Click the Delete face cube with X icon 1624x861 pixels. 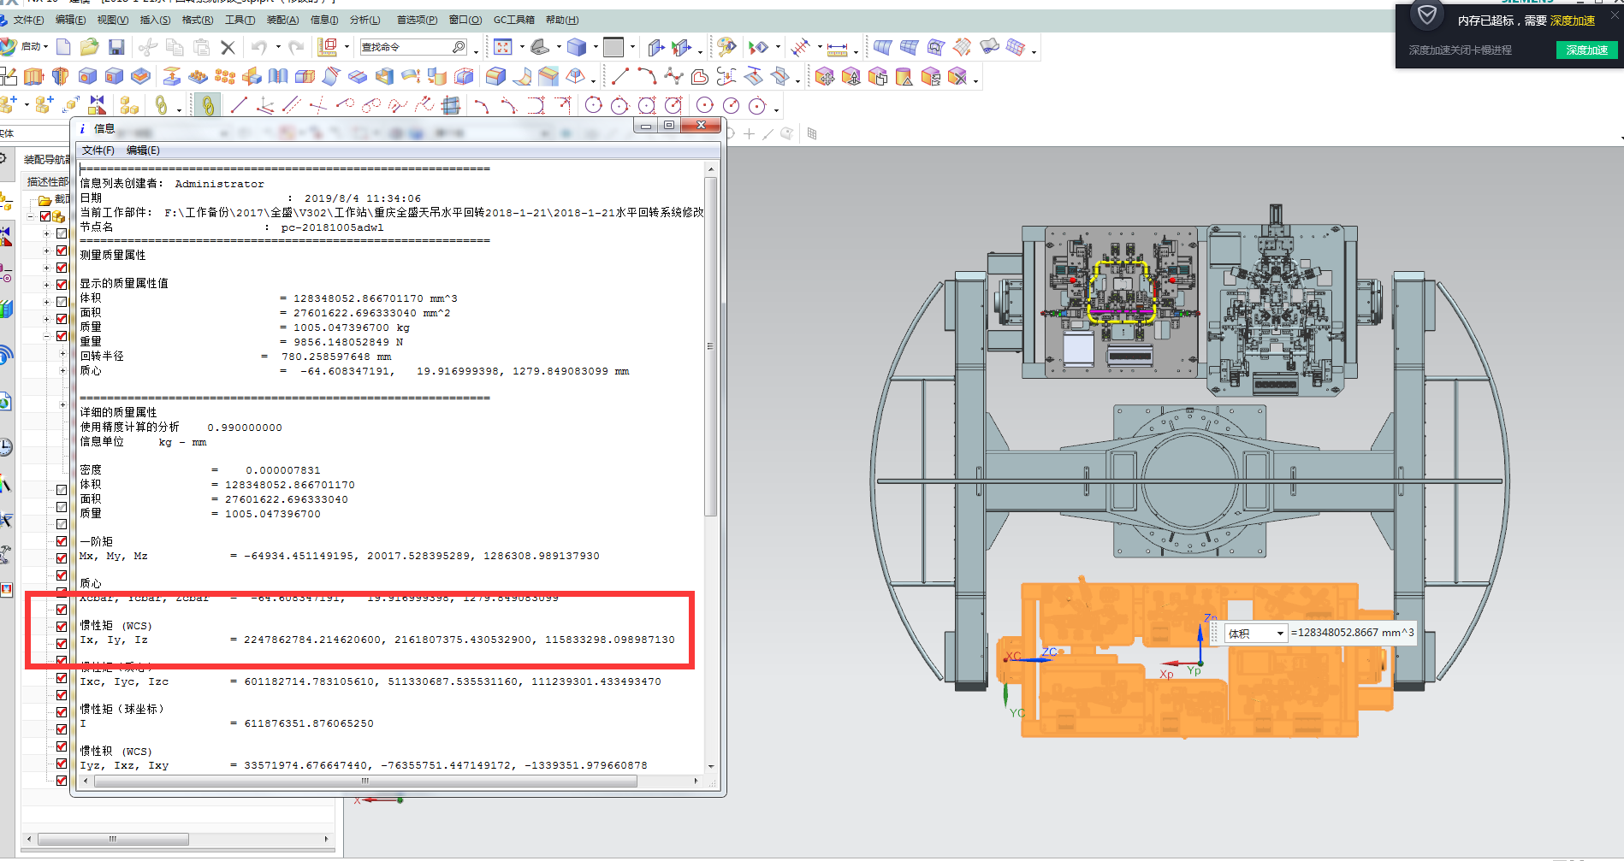(x=957, y=77)
